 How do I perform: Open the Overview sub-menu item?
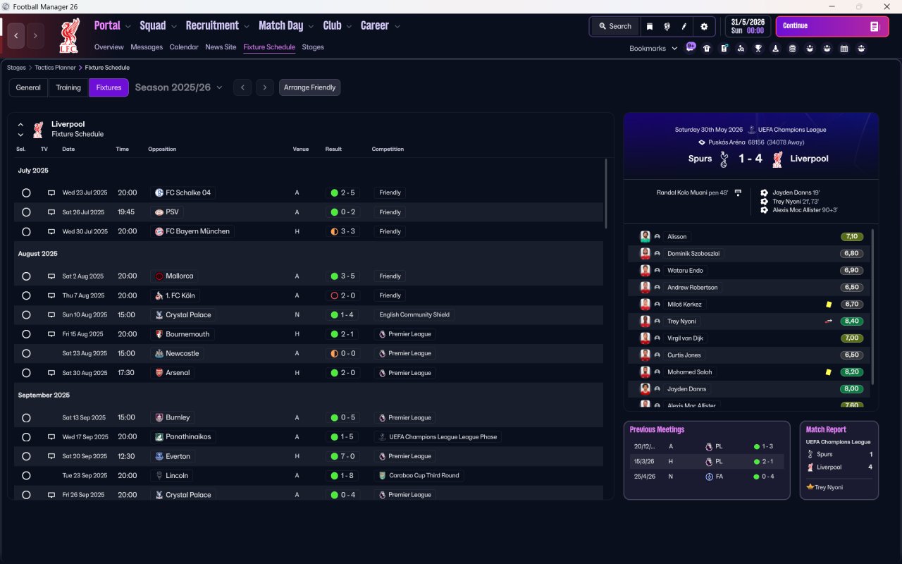point(109,47)
